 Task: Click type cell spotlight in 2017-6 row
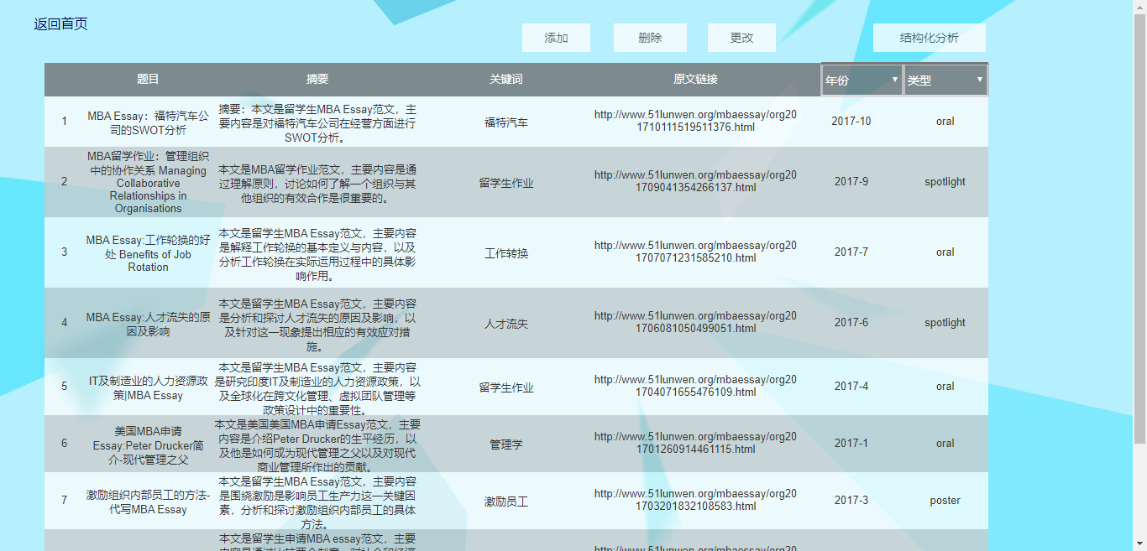coord(945,322)
